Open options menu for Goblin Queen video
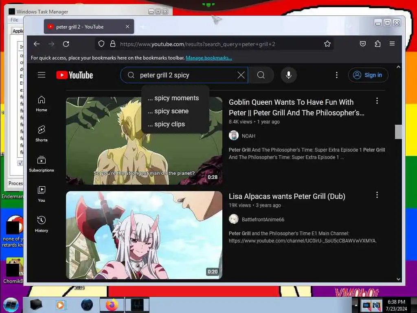 pyautogui.click(x=377, y=101)
